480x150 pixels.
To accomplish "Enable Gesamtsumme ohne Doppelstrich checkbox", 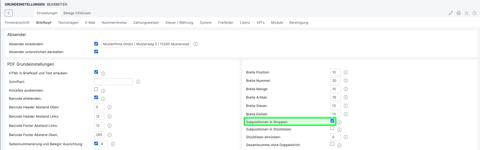I will click(x=332, y=144).
